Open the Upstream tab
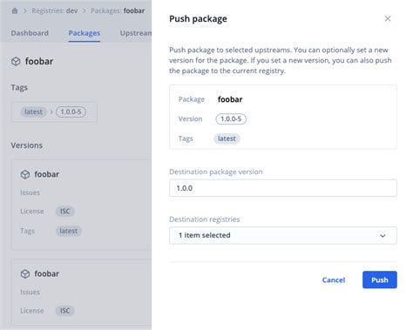This screenshot has height=330, width=413. point(136,33)
